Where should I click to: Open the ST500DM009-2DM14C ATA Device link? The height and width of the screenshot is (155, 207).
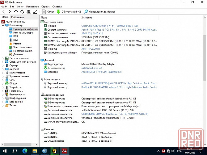115,114
